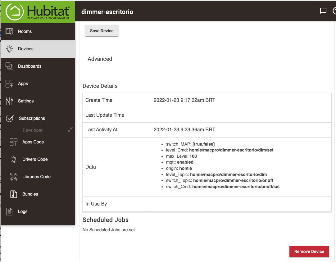Open the Apps Code icon

(x=13, y=142)
